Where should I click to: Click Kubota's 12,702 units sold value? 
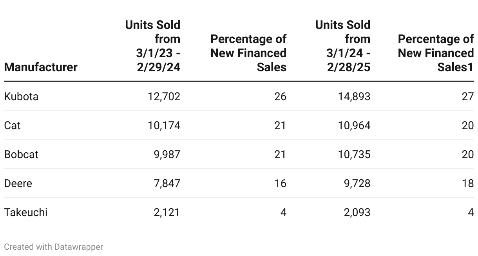coord(164,96)
